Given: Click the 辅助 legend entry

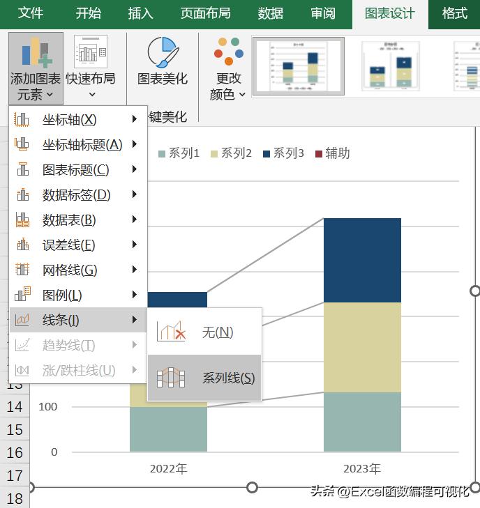Looking at the screenshot, I should pyautogui.click(x=333, y=153).
